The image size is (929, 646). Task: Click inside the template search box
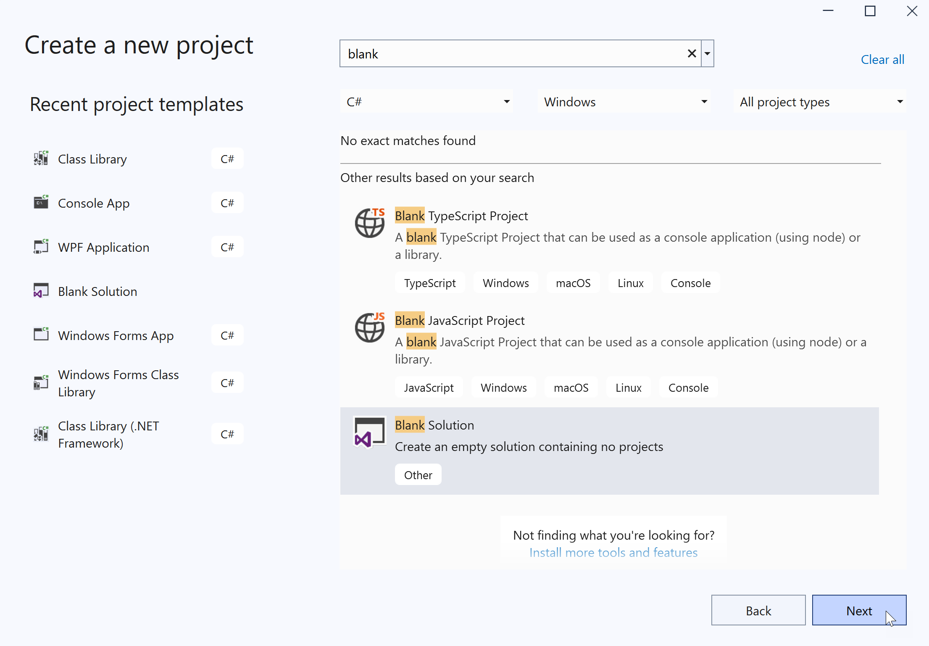pyautogui.click(x=513, y=54)
